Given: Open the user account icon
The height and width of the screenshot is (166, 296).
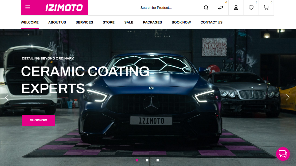Looking at the screenshot, I should pyautogui.click(x=236, y=8).
